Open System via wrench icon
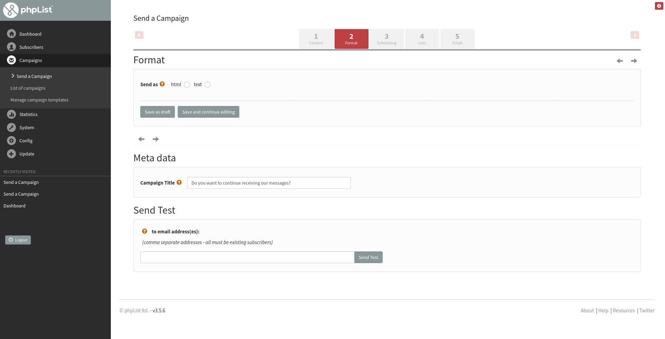 coord(11,127)
